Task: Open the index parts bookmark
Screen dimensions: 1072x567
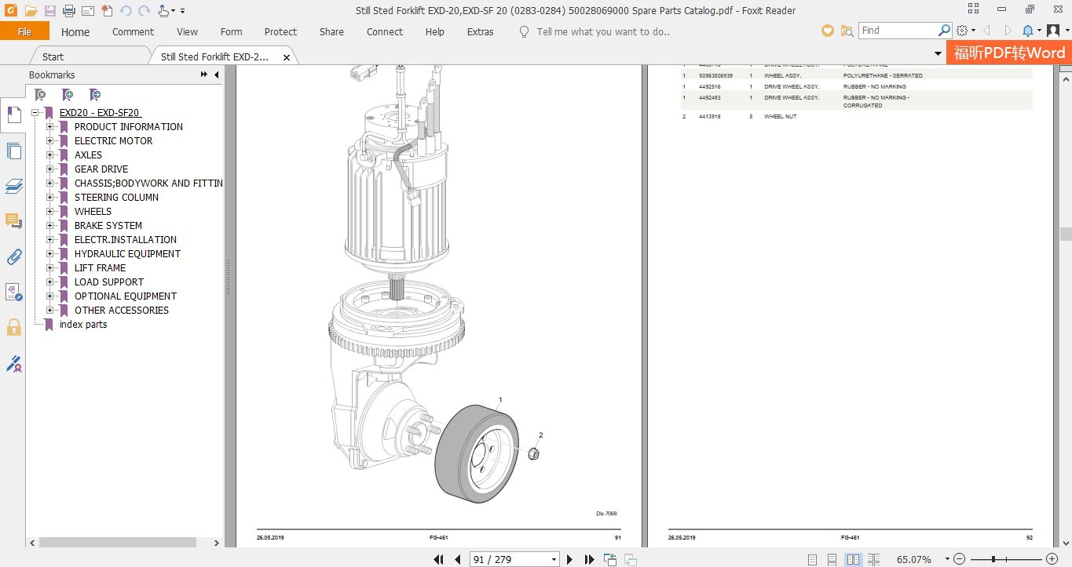Action: (x=83, y=324)
